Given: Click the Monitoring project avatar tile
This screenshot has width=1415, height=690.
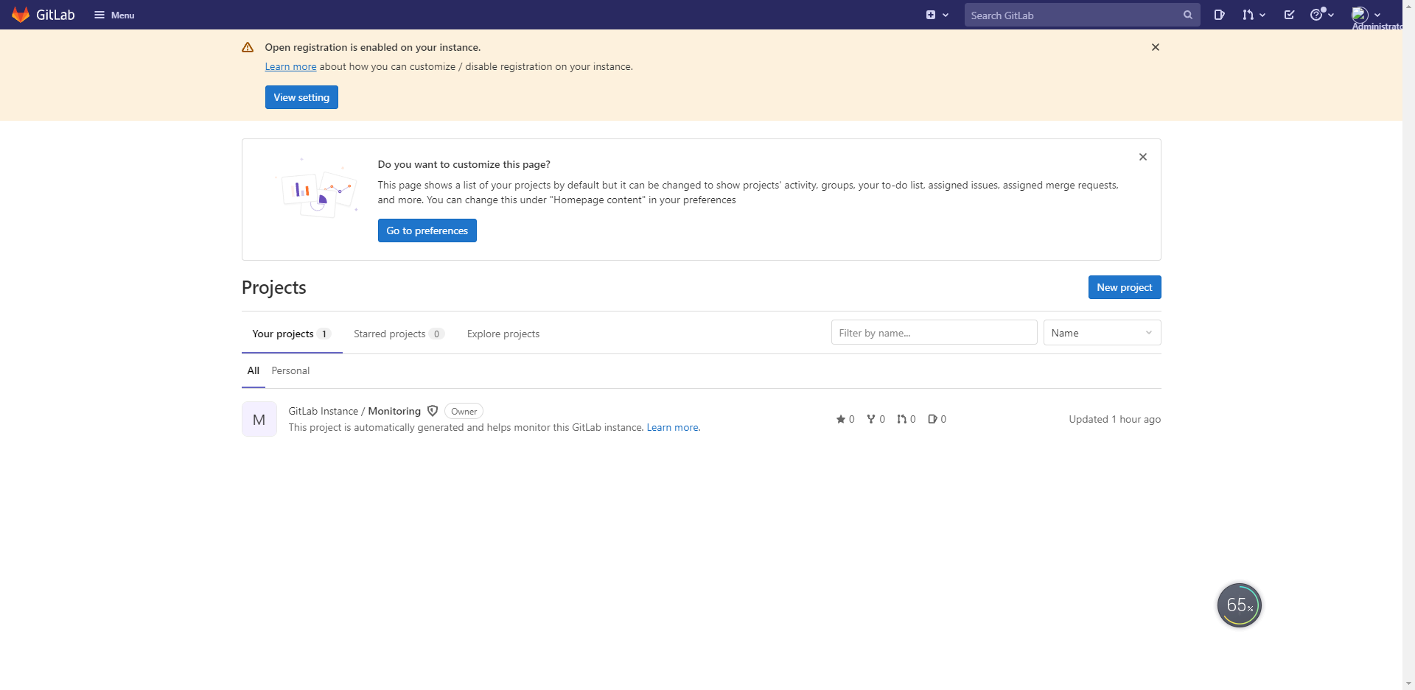Looking at the screenshot, I should click(x=259, y=419).
